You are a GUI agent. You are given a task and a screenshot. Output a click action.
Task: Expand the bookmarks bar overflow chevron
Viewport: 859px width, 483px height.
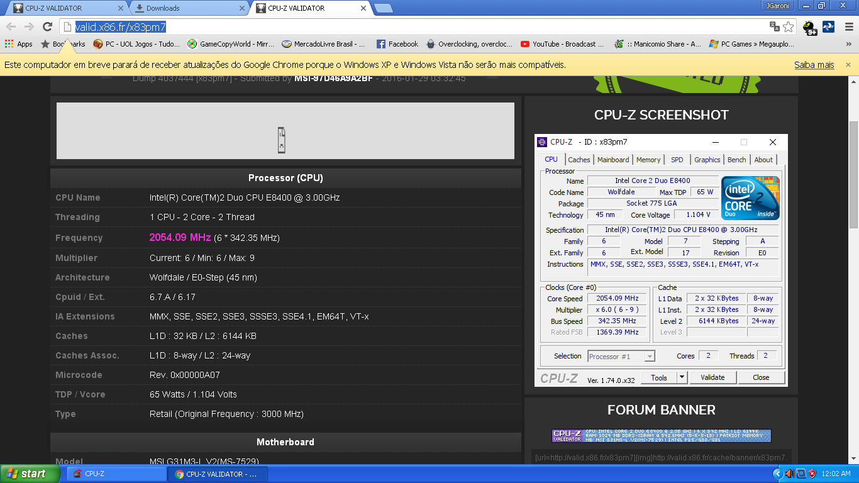click(x=848, y=44)
